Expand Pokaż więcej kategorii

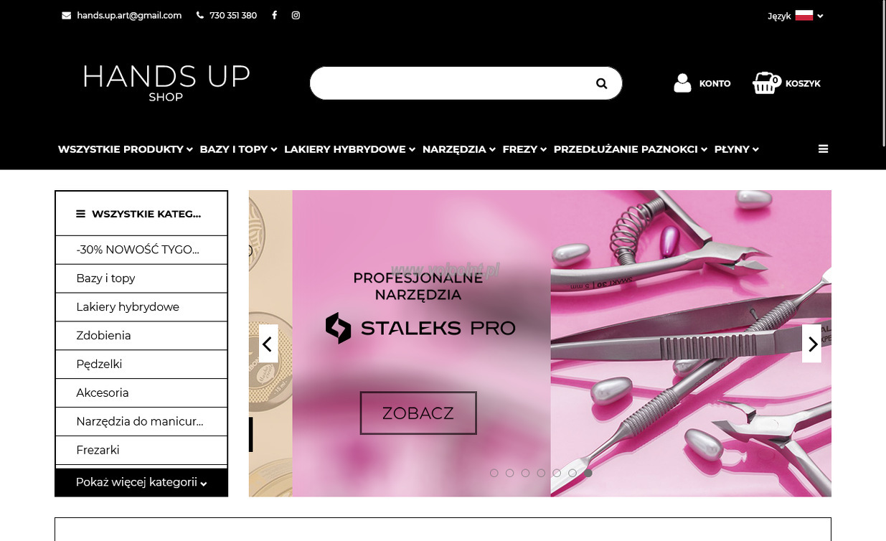(x=141, y=482)
